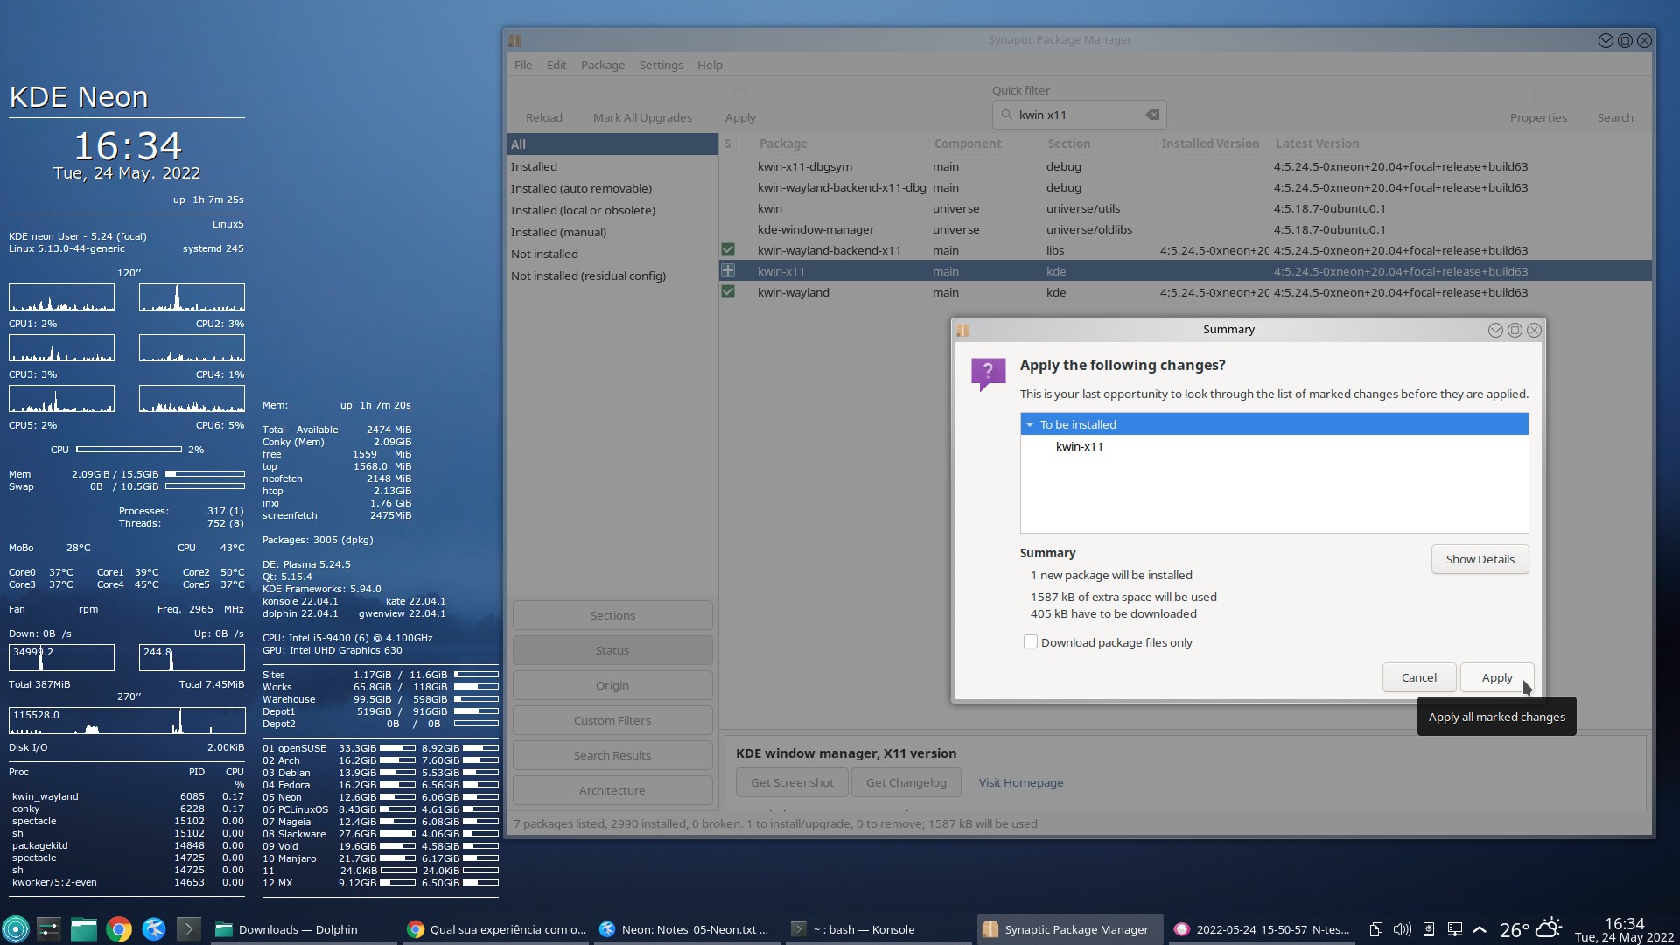Image resolution: width=1680 pixels, height=945 pixels.
Task: Launch the Konsole terminal pinned icon
Action: pos(188,929)
